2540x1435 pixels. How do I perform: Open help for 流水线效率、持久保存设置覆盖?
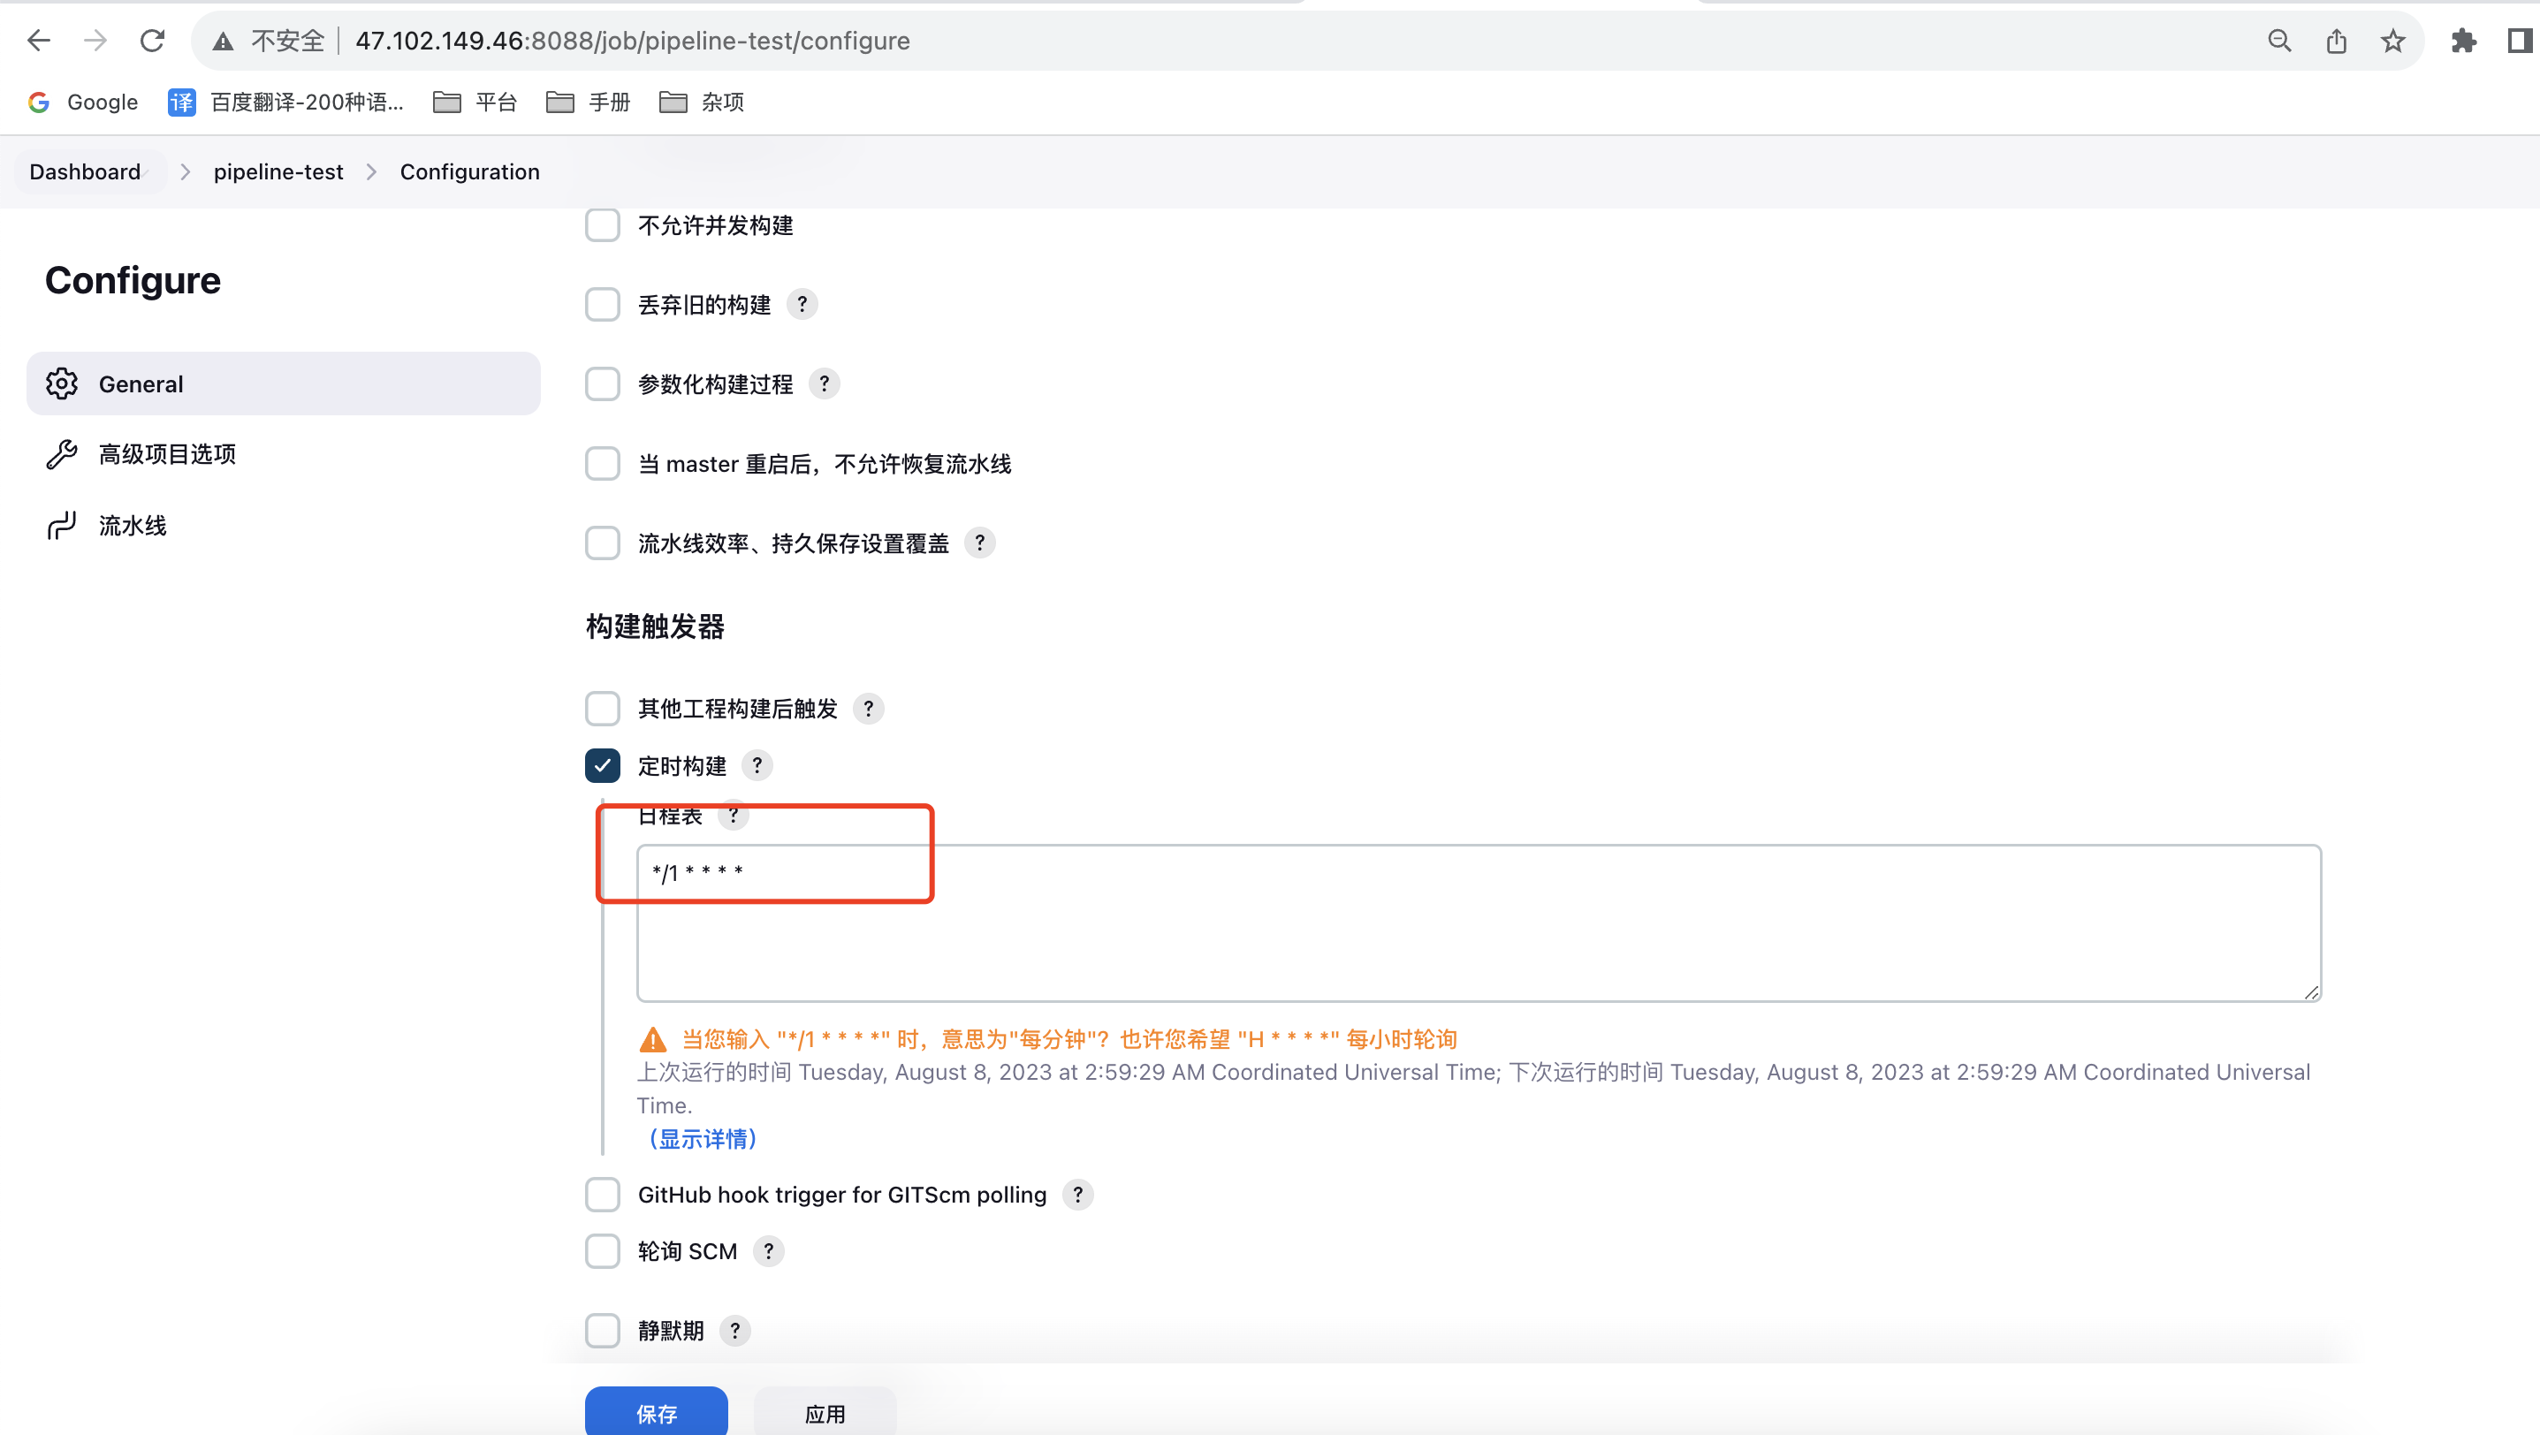pos(979,543)
